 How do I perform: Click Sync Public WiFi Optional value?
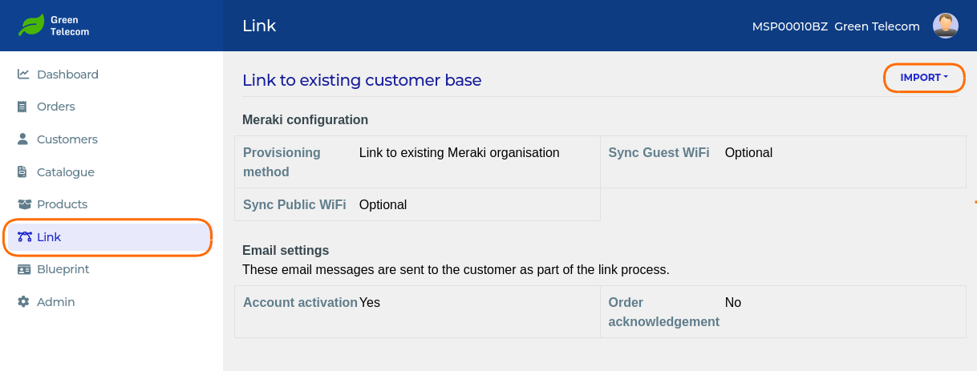coord(383,204)
